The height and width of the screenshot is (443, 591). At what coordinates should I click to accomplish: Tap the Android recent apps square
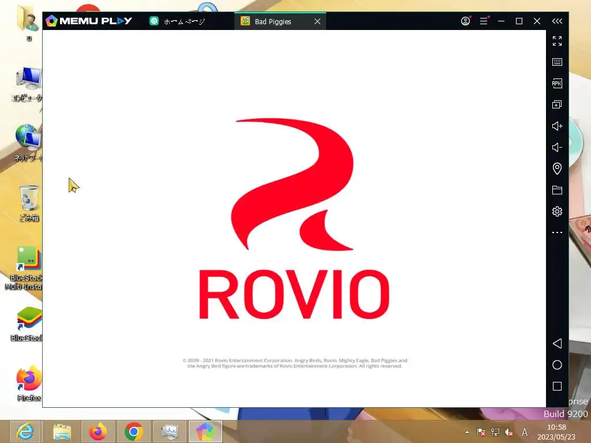557,386
